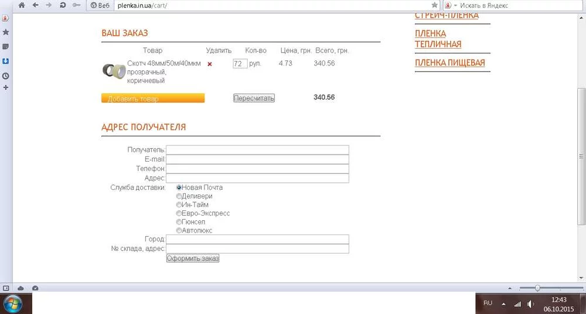Go to the browser home page
The width and height of the screenshot is (586, 314).
[x=22, y=5]
